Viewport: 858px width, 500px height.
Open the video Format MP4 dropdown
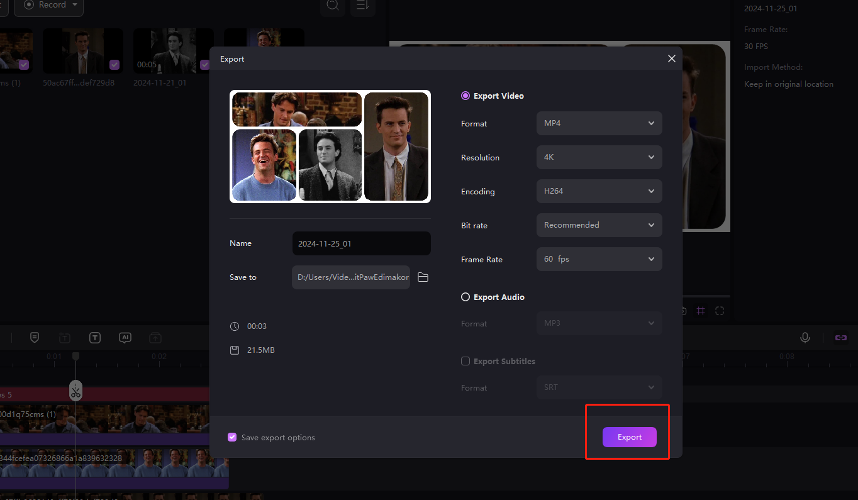point(599,123)
